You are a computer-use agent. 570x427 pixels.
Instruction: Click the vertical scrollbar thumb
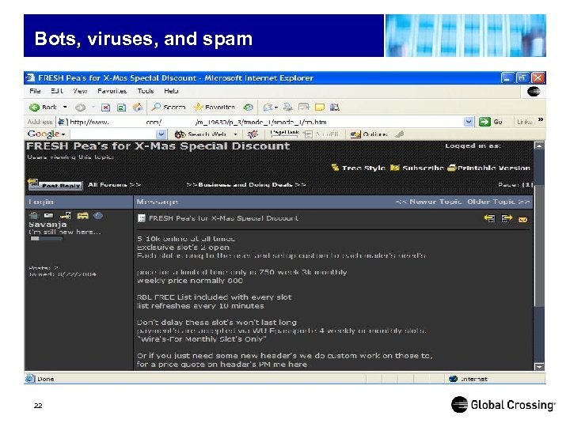[x=539, y=245]
